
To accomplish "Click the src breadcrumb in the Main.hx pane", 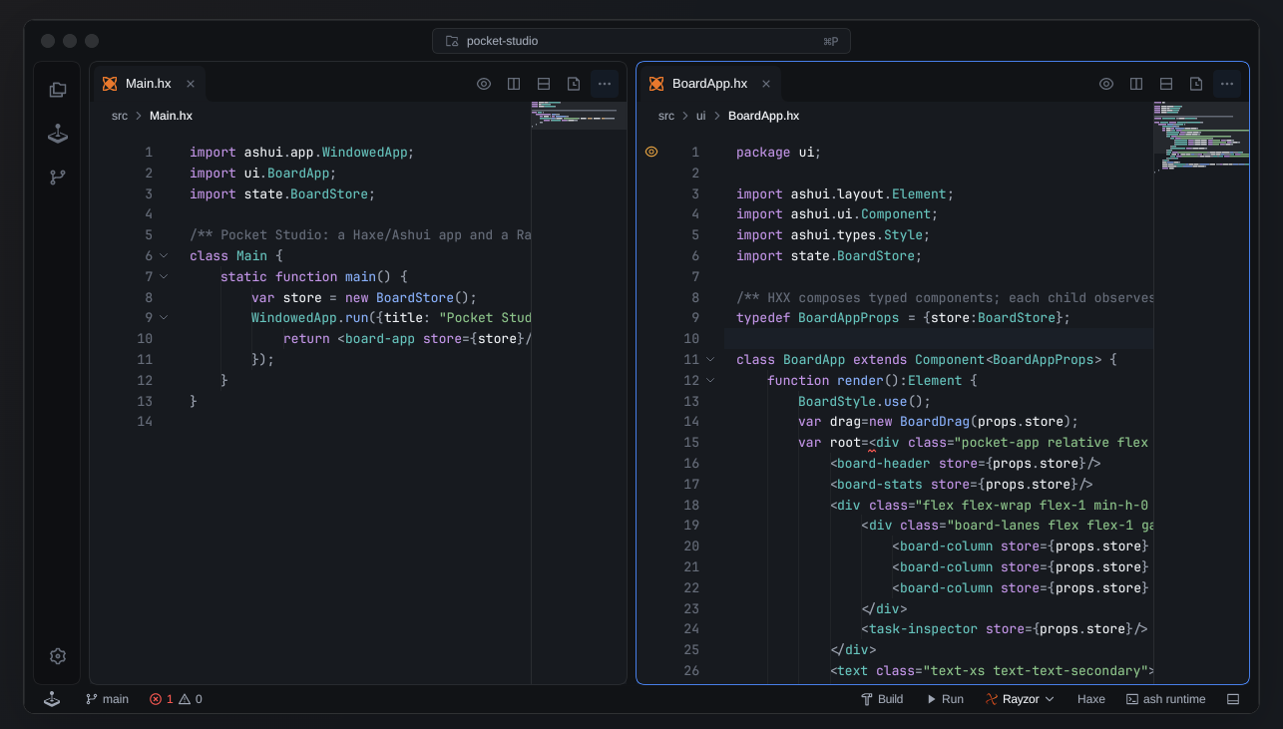I will pos(120,116).
